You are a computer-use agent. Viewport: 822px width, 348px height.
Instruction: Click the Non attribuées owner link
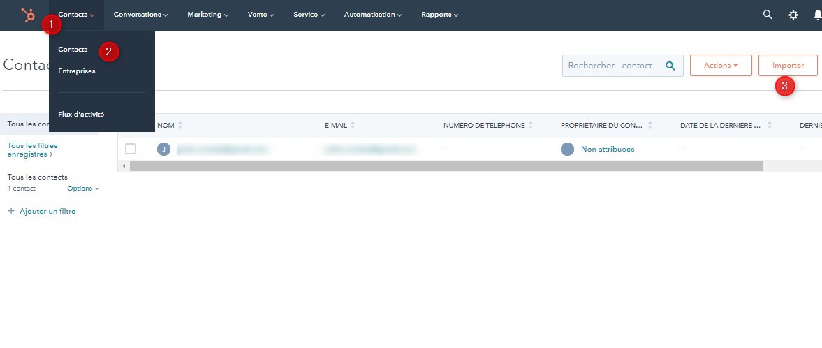[x=608, y=149]
